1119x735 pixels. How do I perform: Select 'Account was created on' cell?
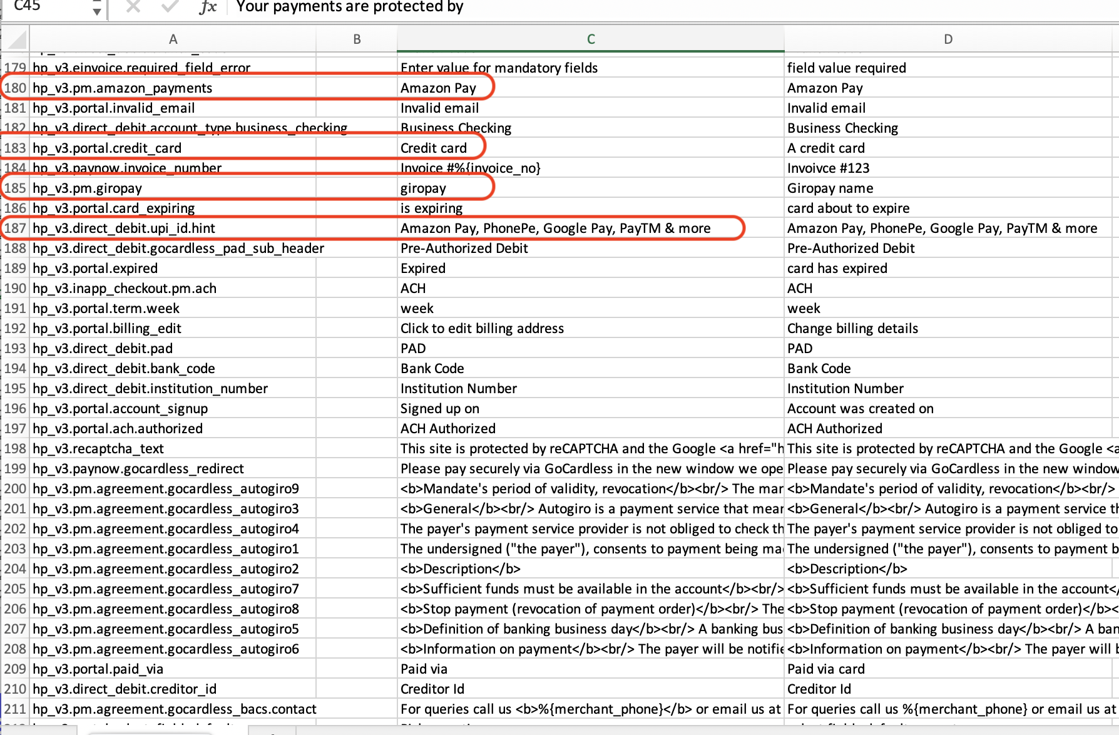(948, 409)
